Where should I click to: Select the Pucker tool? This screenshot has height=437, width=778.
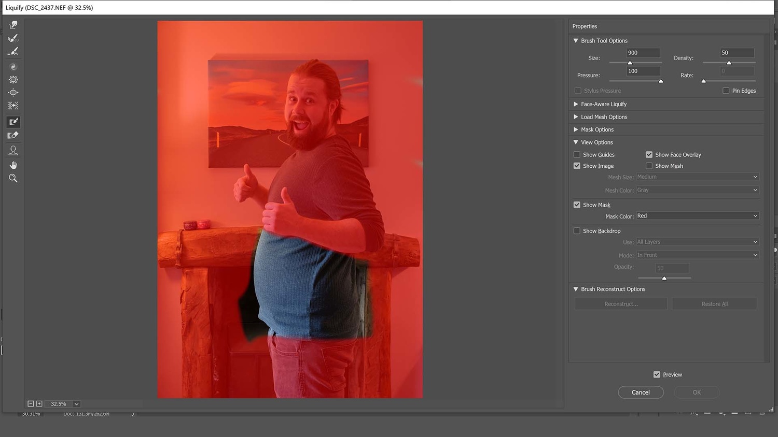[13, 80]
